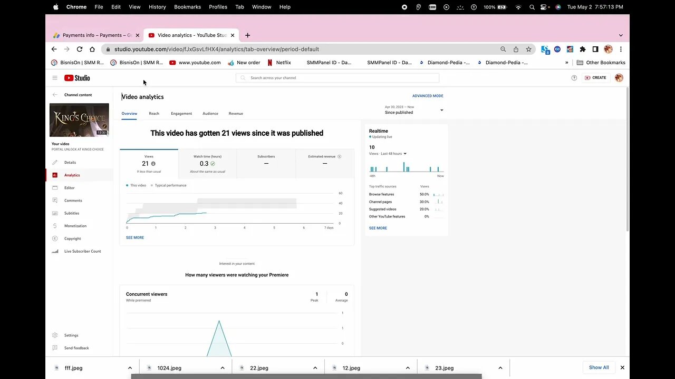The width and height of the screenshot is (675, 379).
Task: Switch to the Revenue tab
Action: 236,114
